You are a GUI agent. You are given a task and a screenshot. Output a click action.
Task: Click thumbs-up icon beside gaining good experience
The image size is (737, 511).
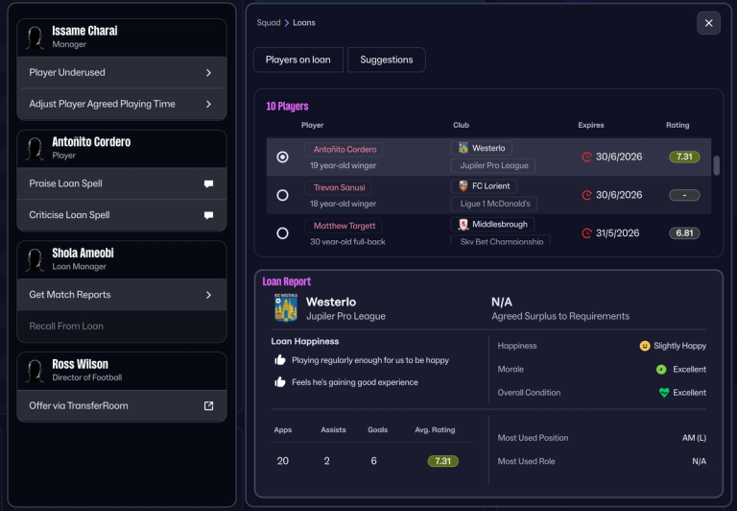(x=280, y=381)
